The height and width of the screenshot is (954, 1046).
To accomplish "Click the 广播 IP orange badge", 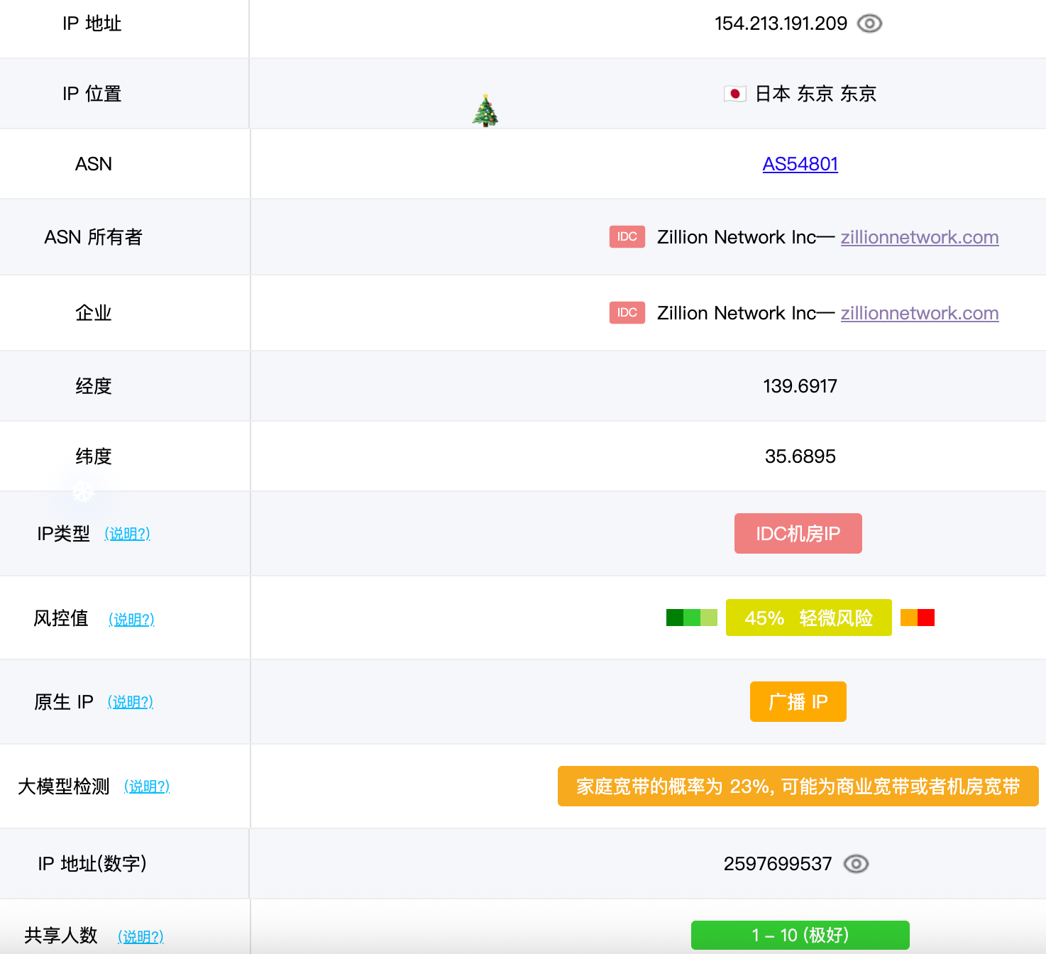I will (798, 702).
